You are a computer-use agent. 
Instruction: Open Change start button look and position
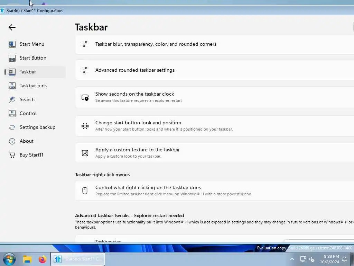[214, 126]
